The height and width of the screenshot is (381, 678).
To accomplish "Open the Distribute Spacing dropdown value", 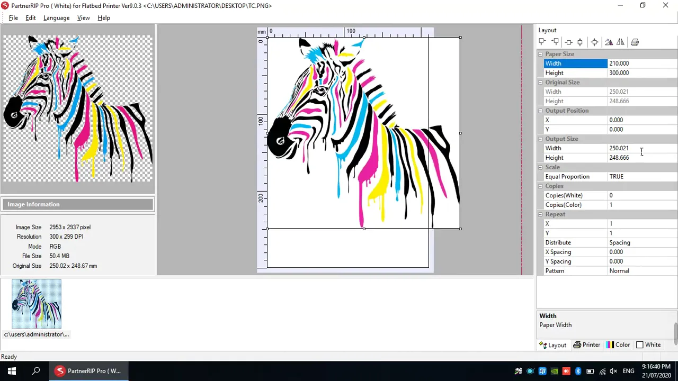I will tap(642, 243).
